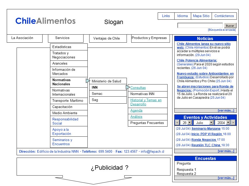This screenshot has height=186, width=249.
Task: Open Reunión TLC China event
Action: (x=206, y=145)
